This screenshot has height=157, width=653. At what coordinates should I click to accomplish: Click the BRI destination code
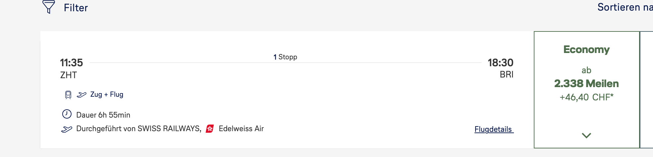pos(506,75)
